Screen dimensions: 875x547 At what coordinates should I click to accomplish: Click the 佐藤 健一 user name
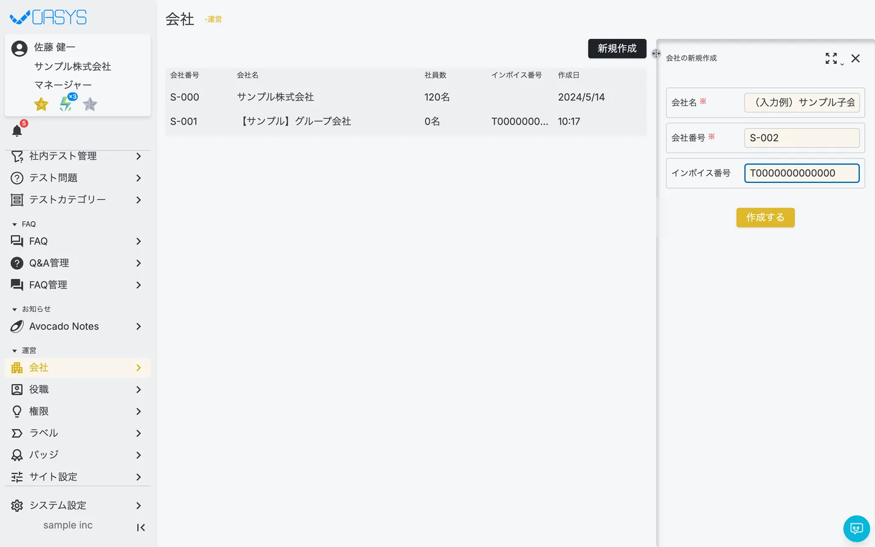point(55,47)
